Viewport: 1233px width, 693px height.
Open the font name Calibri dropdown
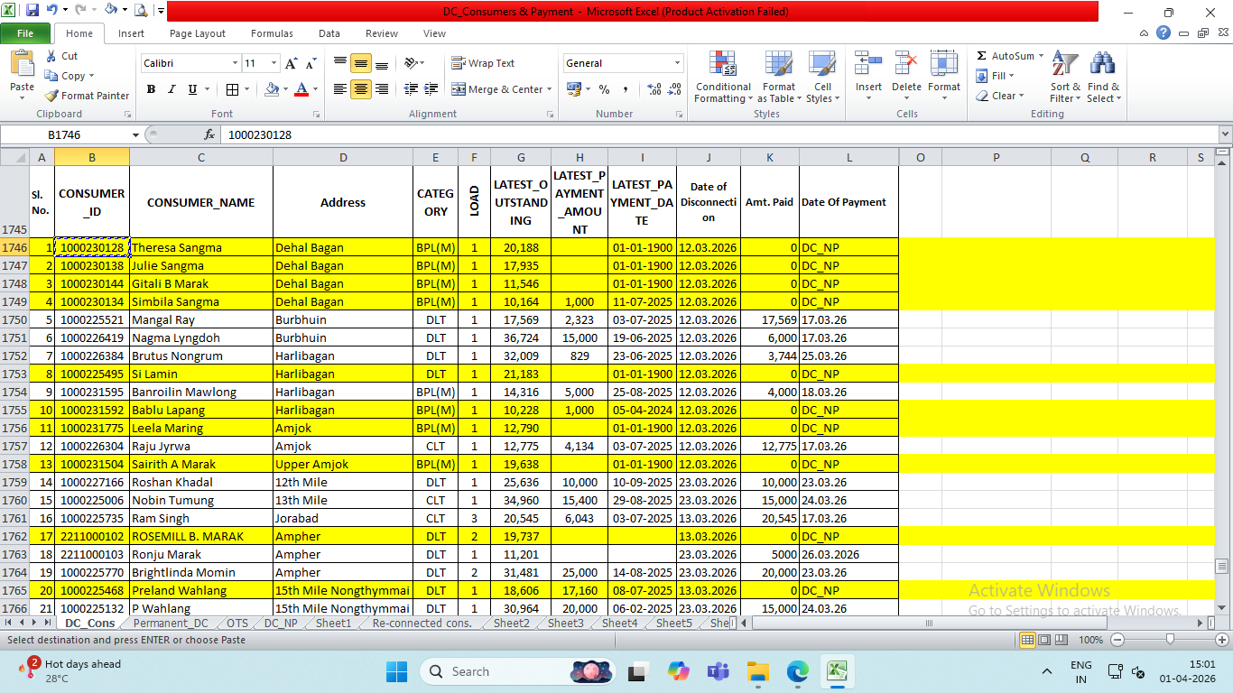coord(235,63)
